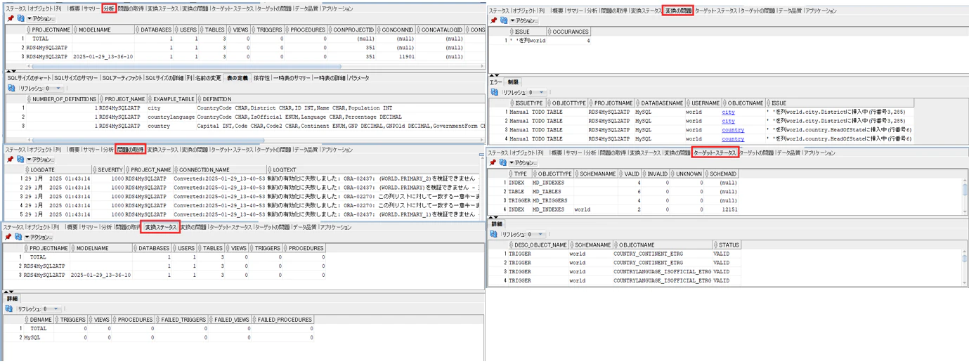969x364 pixels.
Task: Click the sort icon on the SEVERITY column header
Action: [96, 170]
